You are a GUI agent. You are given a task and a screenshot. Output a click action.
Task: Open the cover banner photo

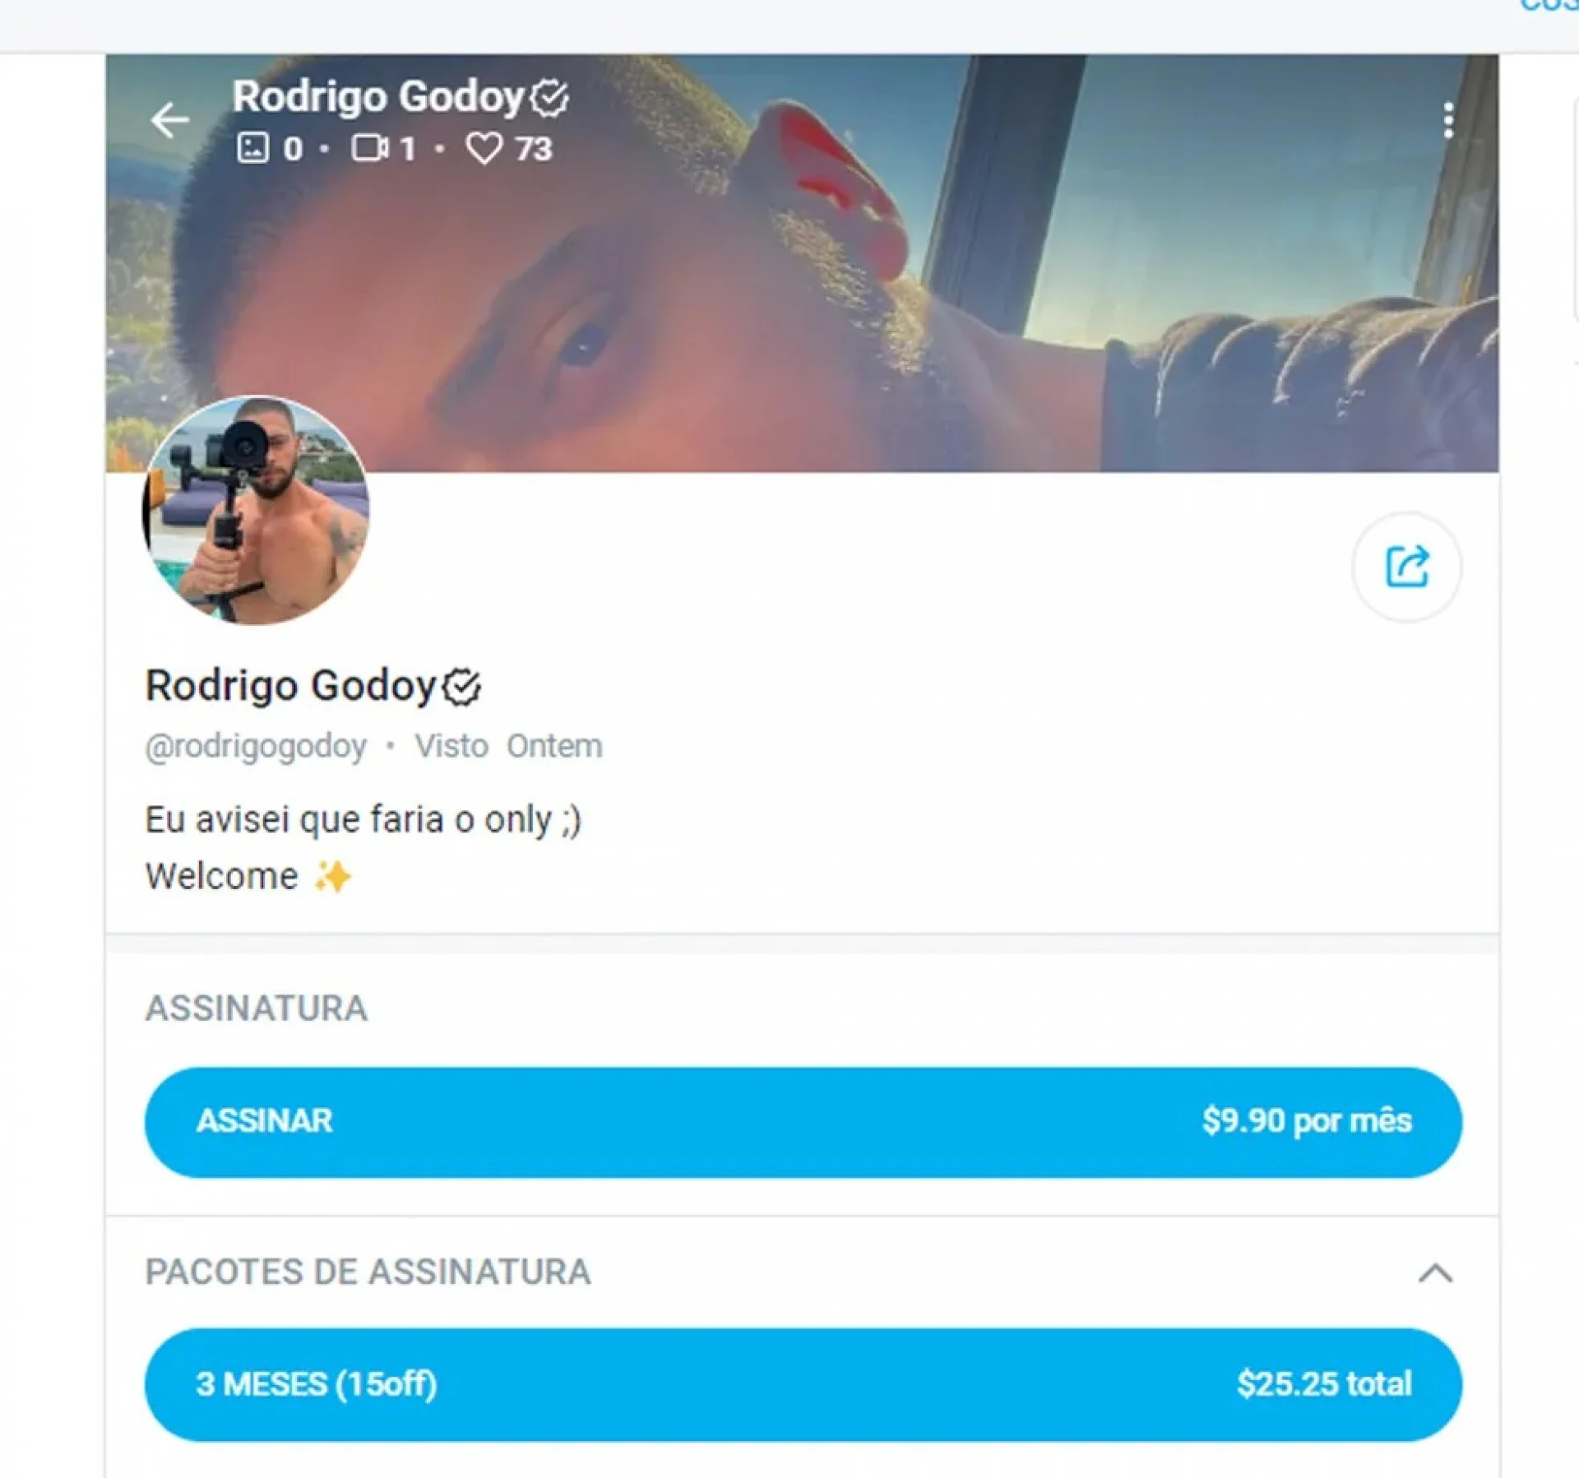(905, 263)
